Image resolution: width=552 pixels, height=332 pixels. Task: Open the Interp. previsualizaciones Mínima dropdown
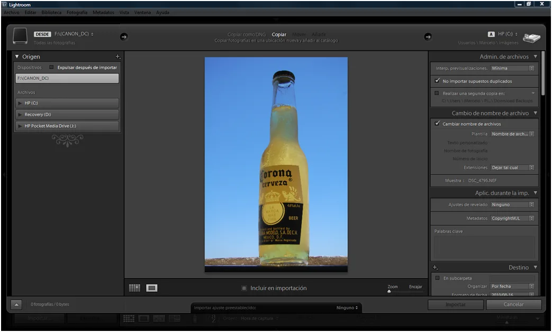point(512,68)
